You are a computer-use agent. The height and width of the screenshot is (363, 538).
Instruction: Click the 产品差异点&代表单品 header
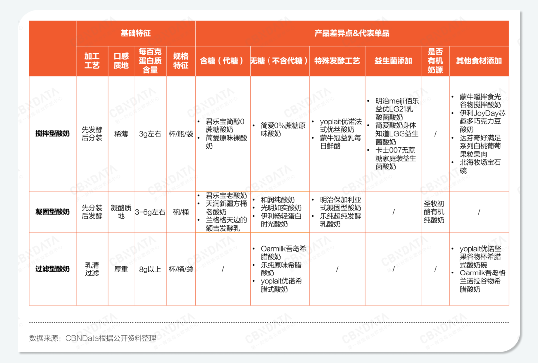[352, 33]
